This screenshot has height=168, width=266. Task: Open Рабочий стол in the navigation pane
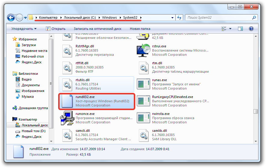coord(33,56)
